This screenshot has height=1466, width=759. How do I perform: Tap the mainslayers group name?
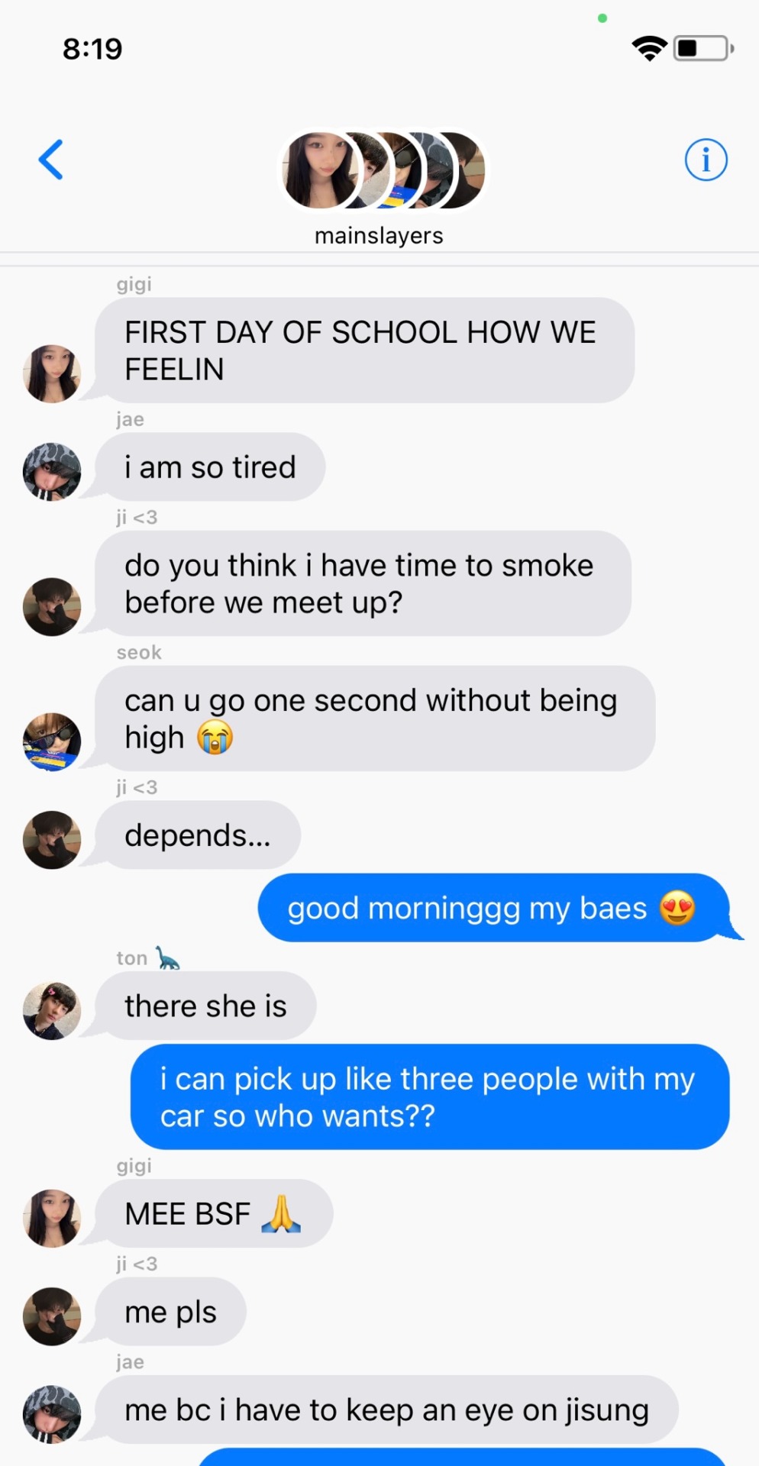(379, 236)
